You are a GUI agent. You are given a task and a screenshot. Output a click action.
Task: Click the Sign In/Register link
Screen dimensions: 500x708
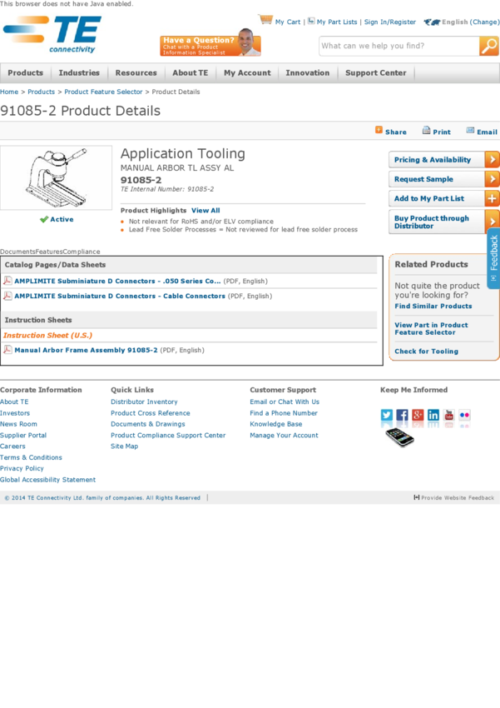click(390, 22)
